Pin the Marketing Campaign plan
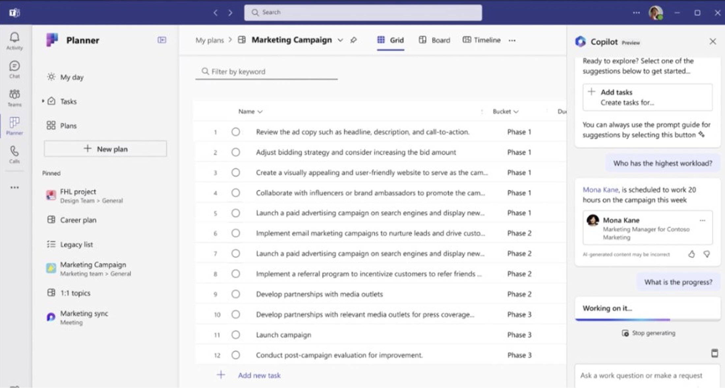This screenshot has width=725, height=388. click(353, 40)
